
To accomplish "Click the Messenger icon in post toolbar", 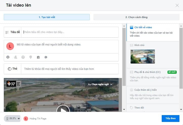I will tap(46, 57).
